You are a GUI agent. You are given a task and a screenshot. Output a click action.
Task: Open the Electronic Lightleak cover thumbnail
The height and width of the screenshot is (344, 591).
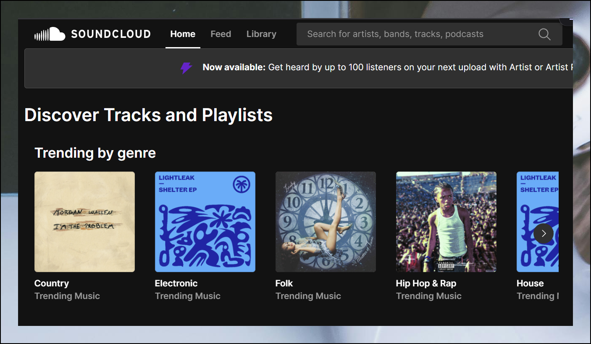[205, 222]
